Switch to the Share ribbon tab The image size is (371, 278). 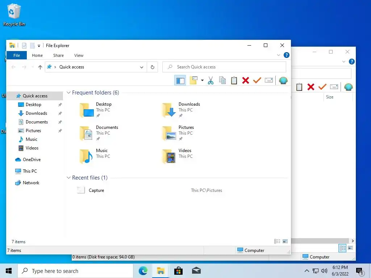point(58,55)
